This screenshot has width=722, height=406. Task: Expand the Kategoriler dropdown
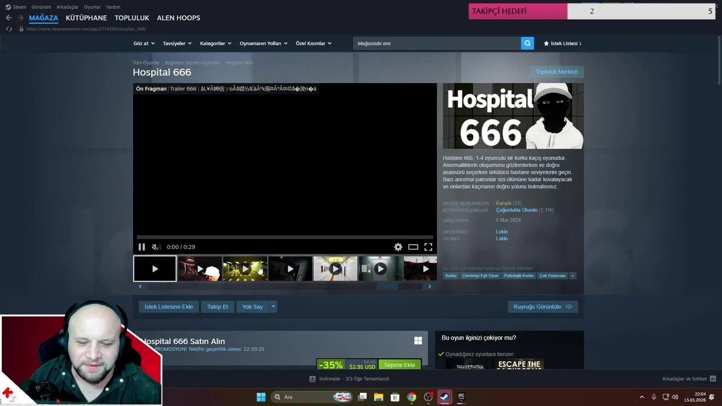[x=215, y=43]
